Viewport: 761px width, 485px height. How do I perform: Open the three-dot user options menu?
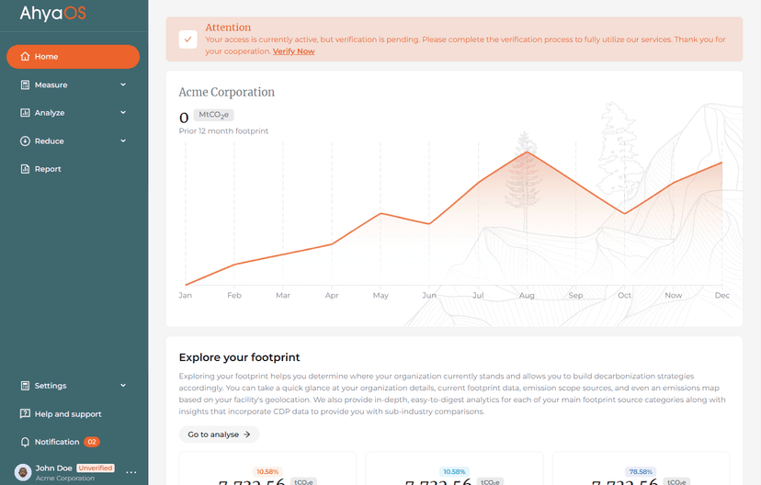pos(131,472)
